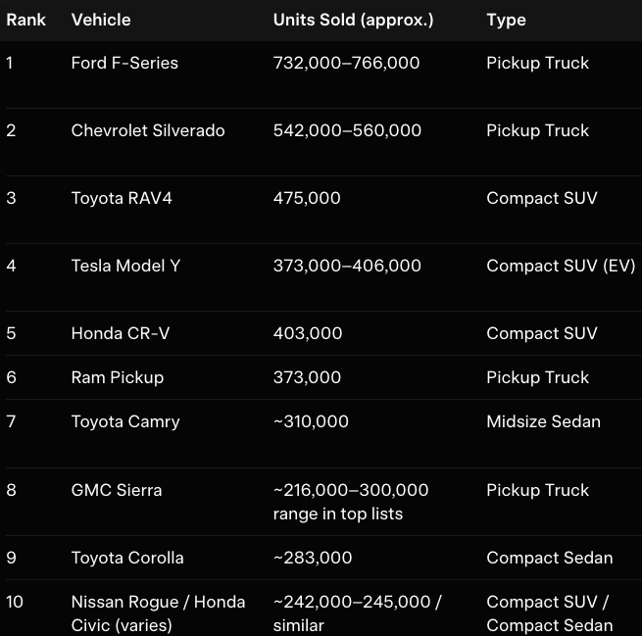The image size is (642, 636).
Task: Click the Midsize Sedan type cell
Action: coord(543,421)
